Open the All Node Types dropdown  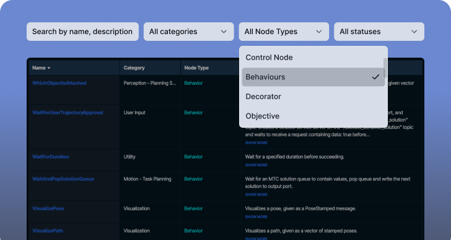coord(284,32)
